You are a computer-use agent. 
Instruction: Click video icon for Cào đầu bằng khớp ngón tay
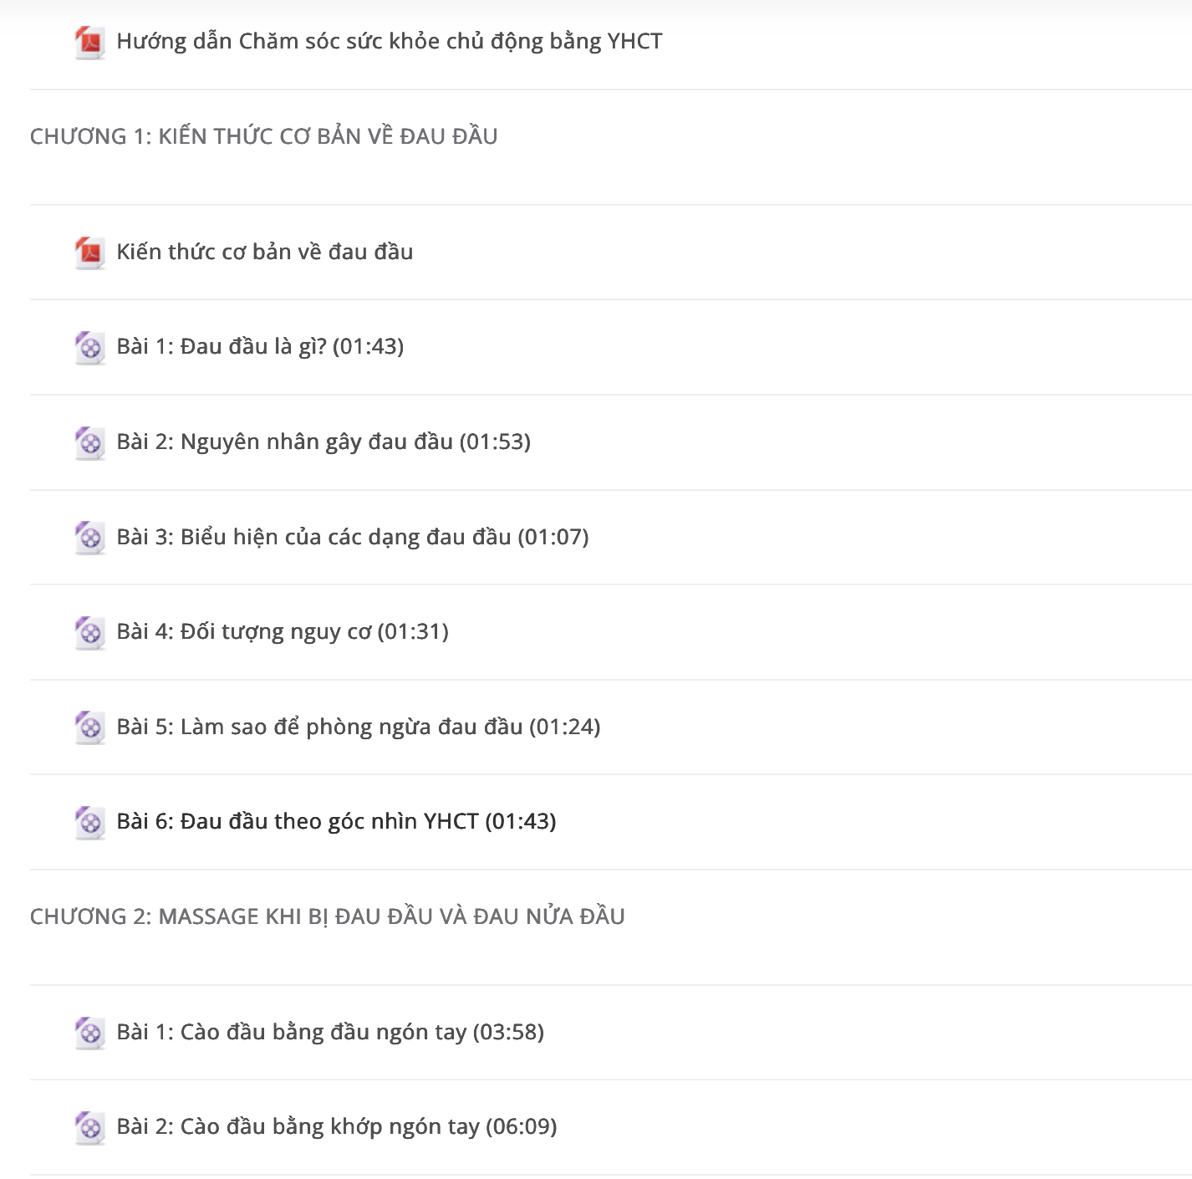pos(89,1128)
